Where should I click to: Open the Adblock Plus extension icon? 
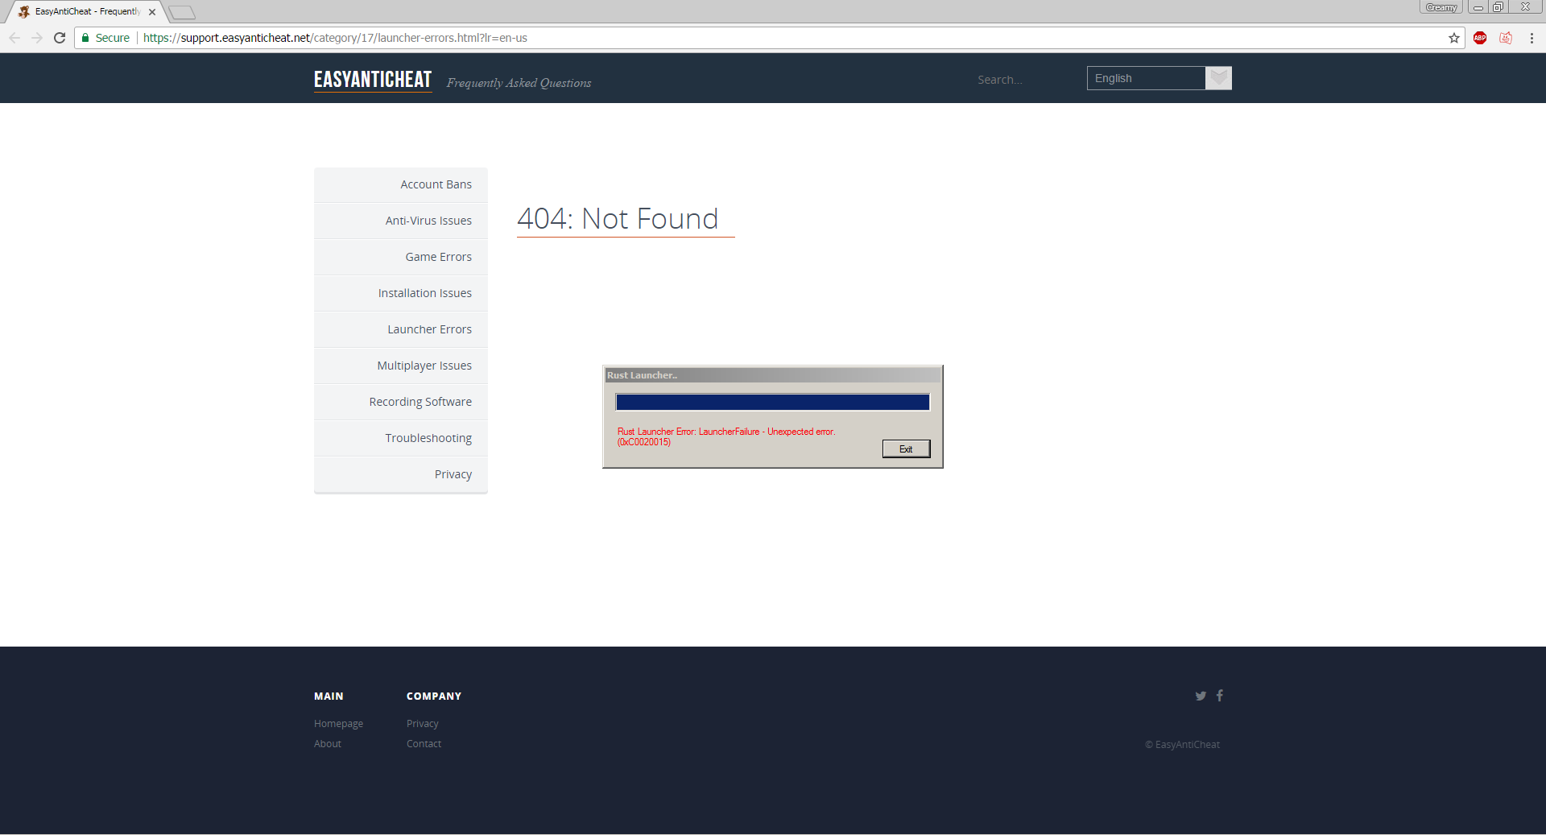pos(1480,38)
